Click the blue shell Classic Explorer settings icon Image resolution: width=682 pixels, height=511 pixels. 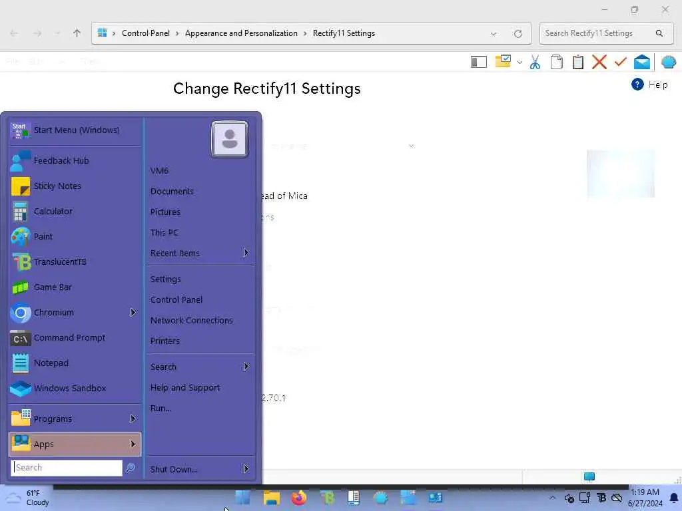668,62
